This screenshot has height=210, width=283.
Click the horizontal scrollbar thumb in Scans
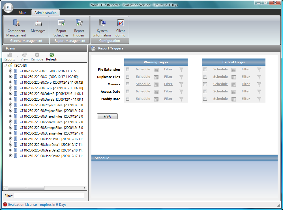(26, 188)
